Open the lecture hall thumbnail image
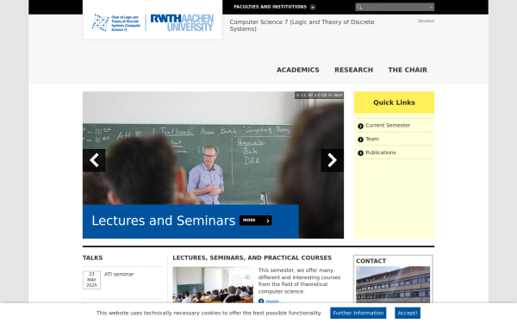The height and width of the screenshot is (323, 517). pos(213,285)
